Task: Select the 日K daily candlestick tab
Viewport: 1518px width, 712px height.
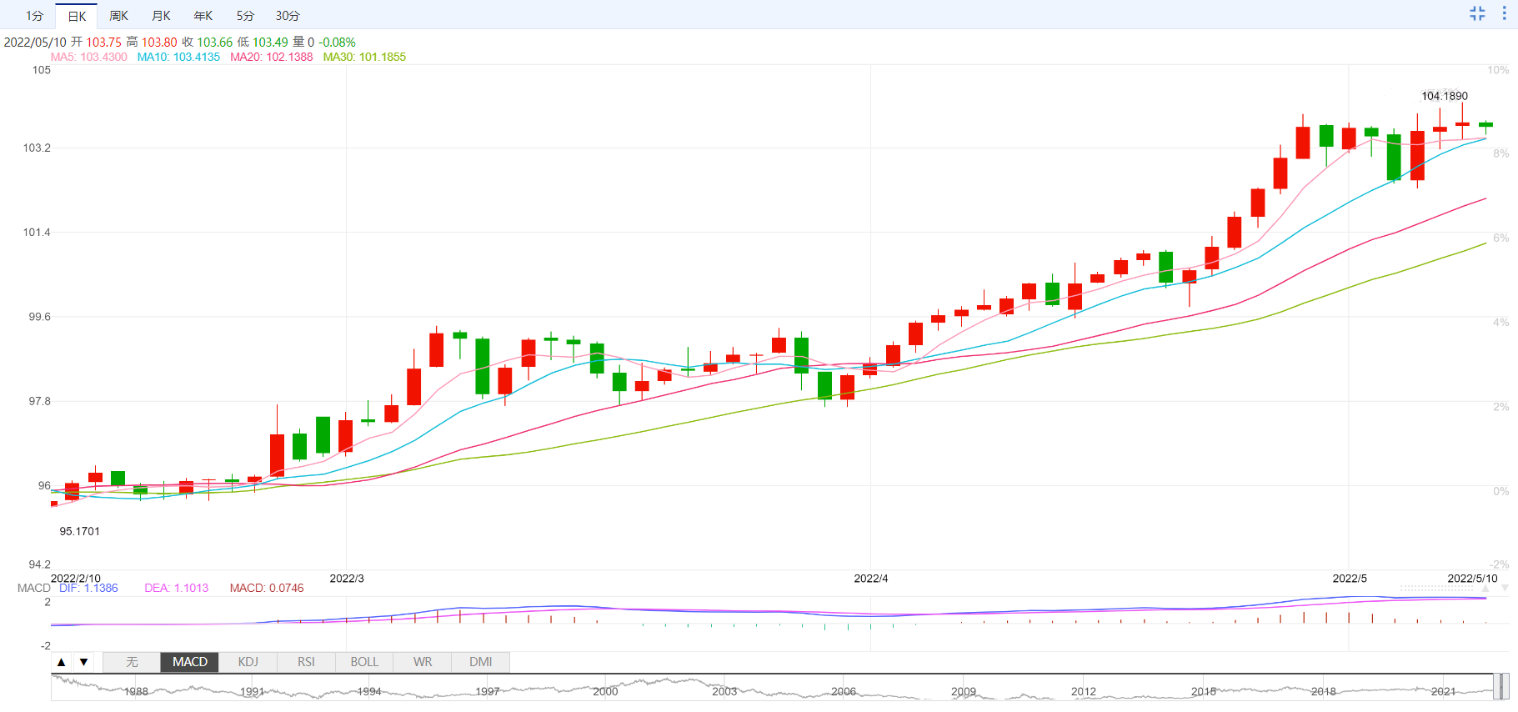Action: (77, 16)
